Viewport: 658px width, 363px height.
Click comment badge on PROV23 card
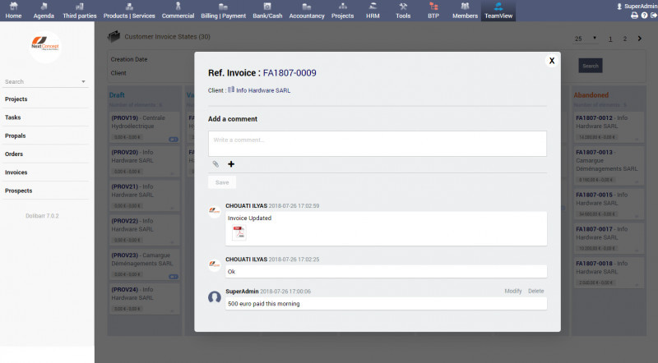pos(174,277)
